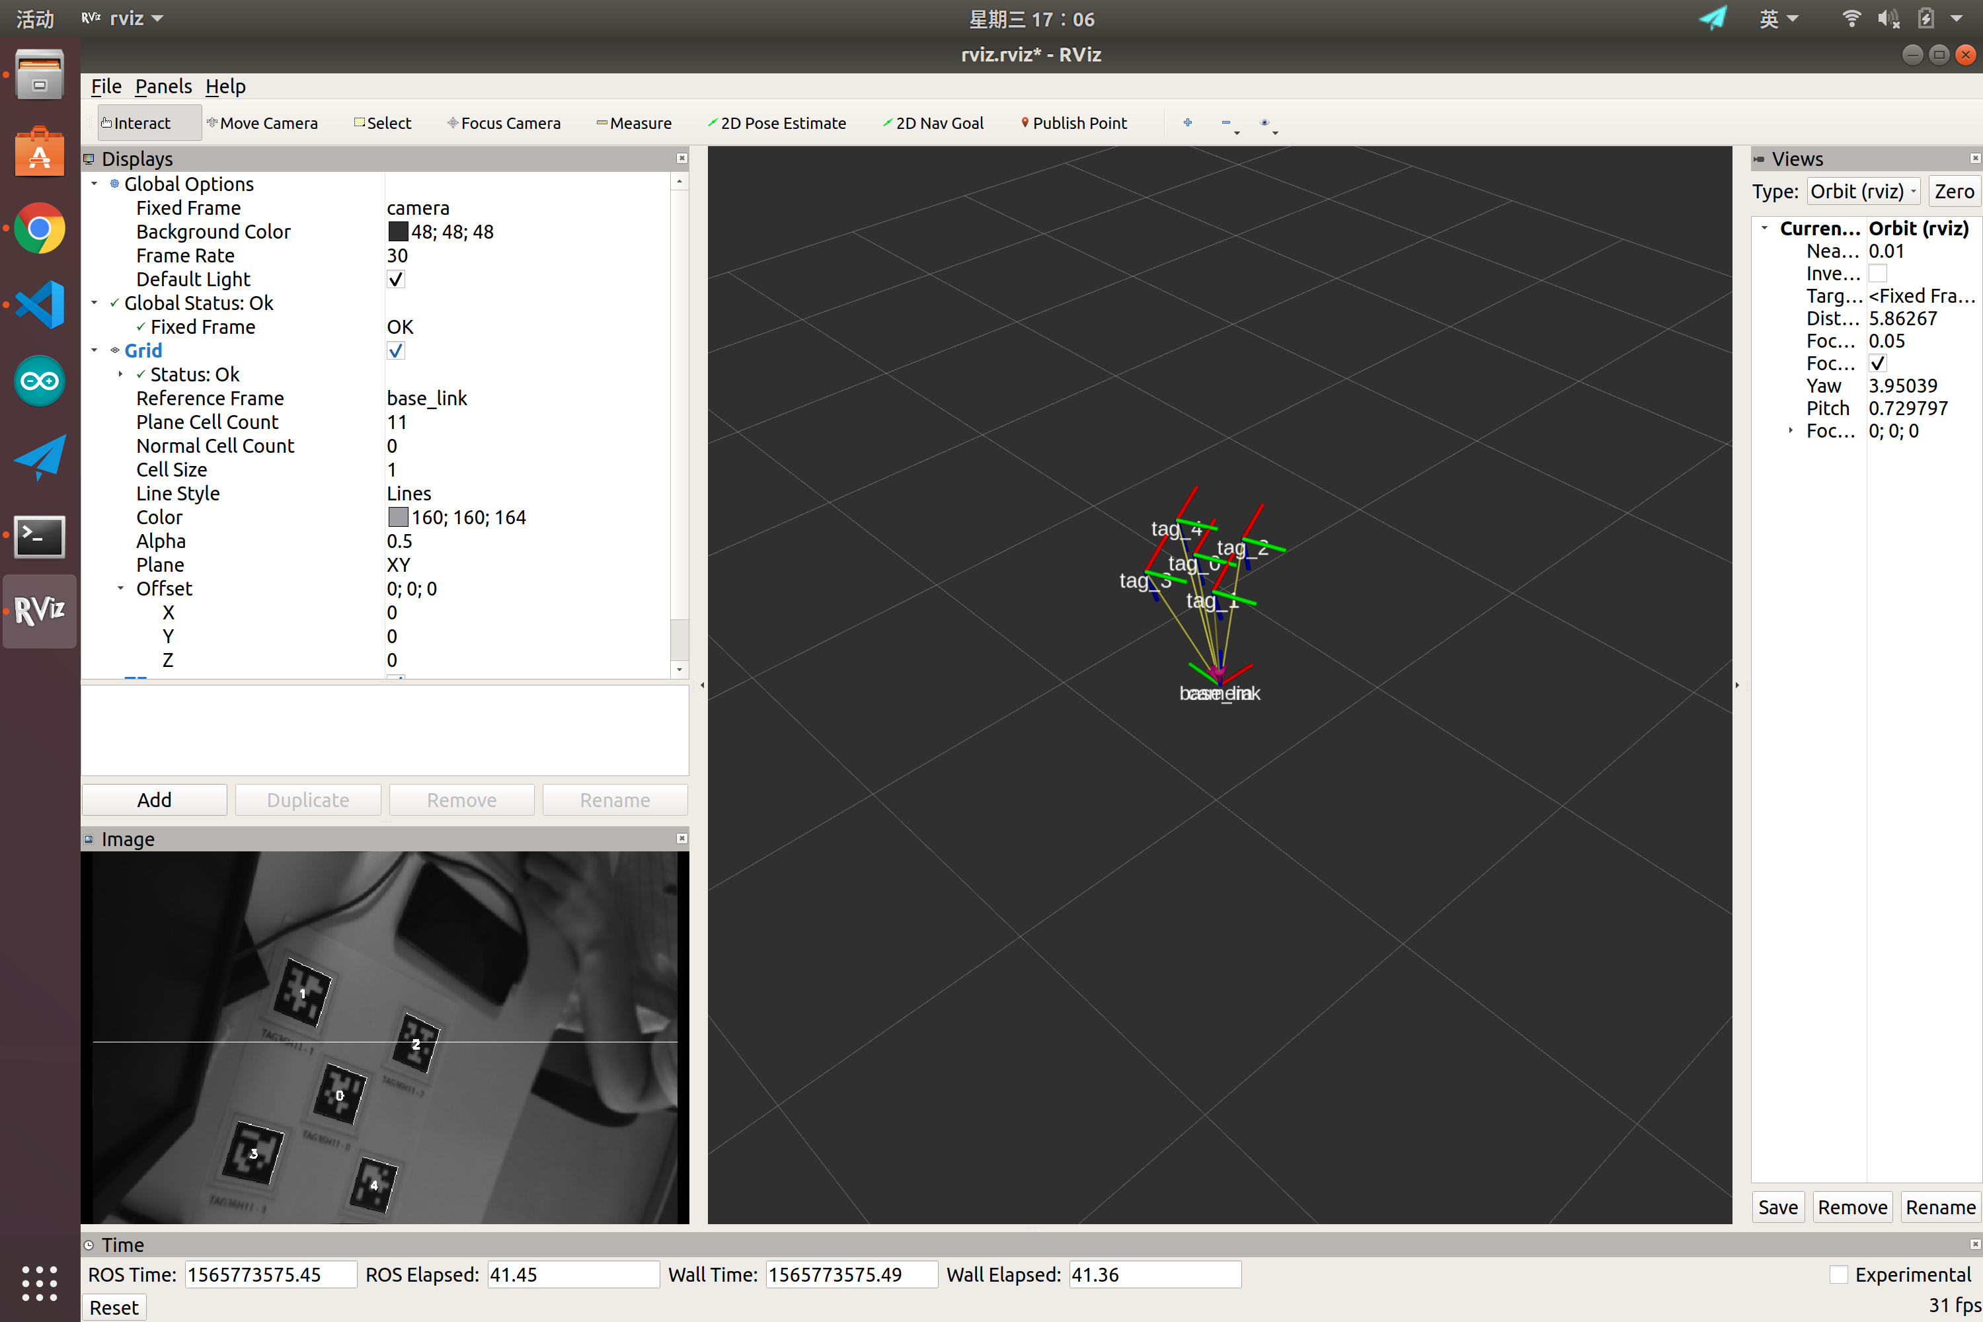Open the Panels menu
1983x1322 pixels.
163,86
